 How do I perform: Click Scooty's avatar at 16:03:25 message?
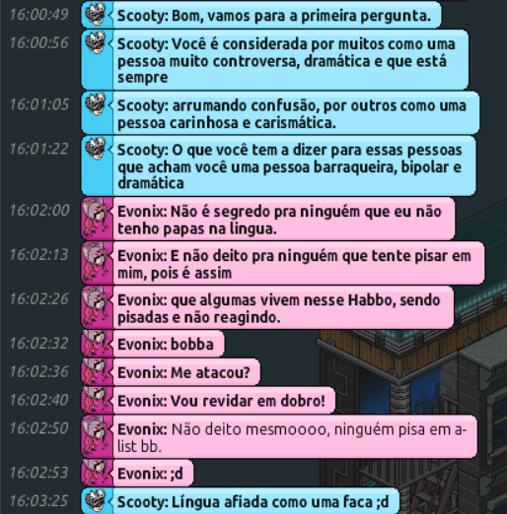point(96,501)
